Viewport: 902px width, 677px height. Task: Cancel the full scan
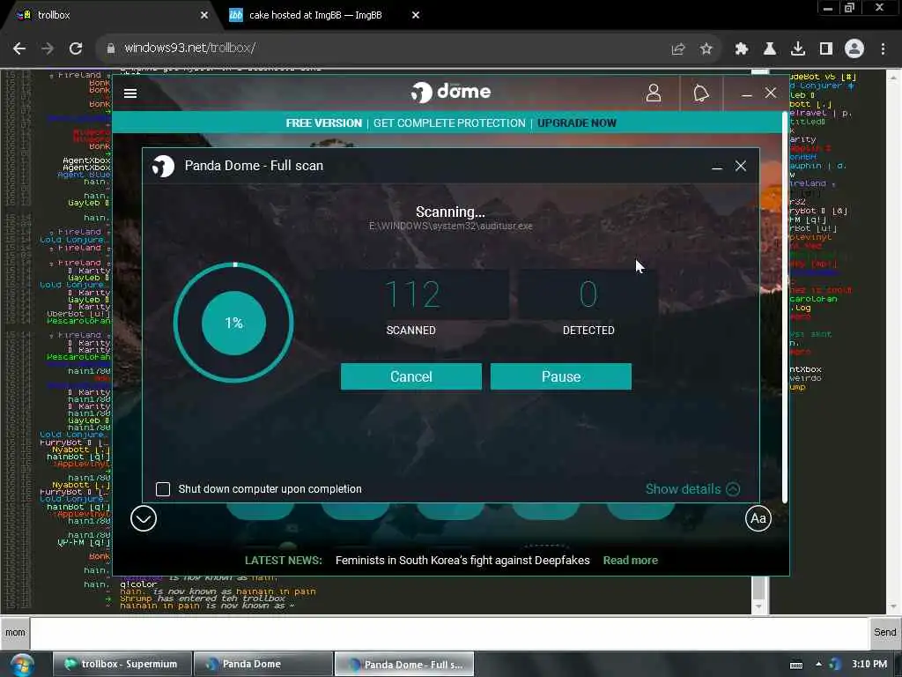pos(410,376)
